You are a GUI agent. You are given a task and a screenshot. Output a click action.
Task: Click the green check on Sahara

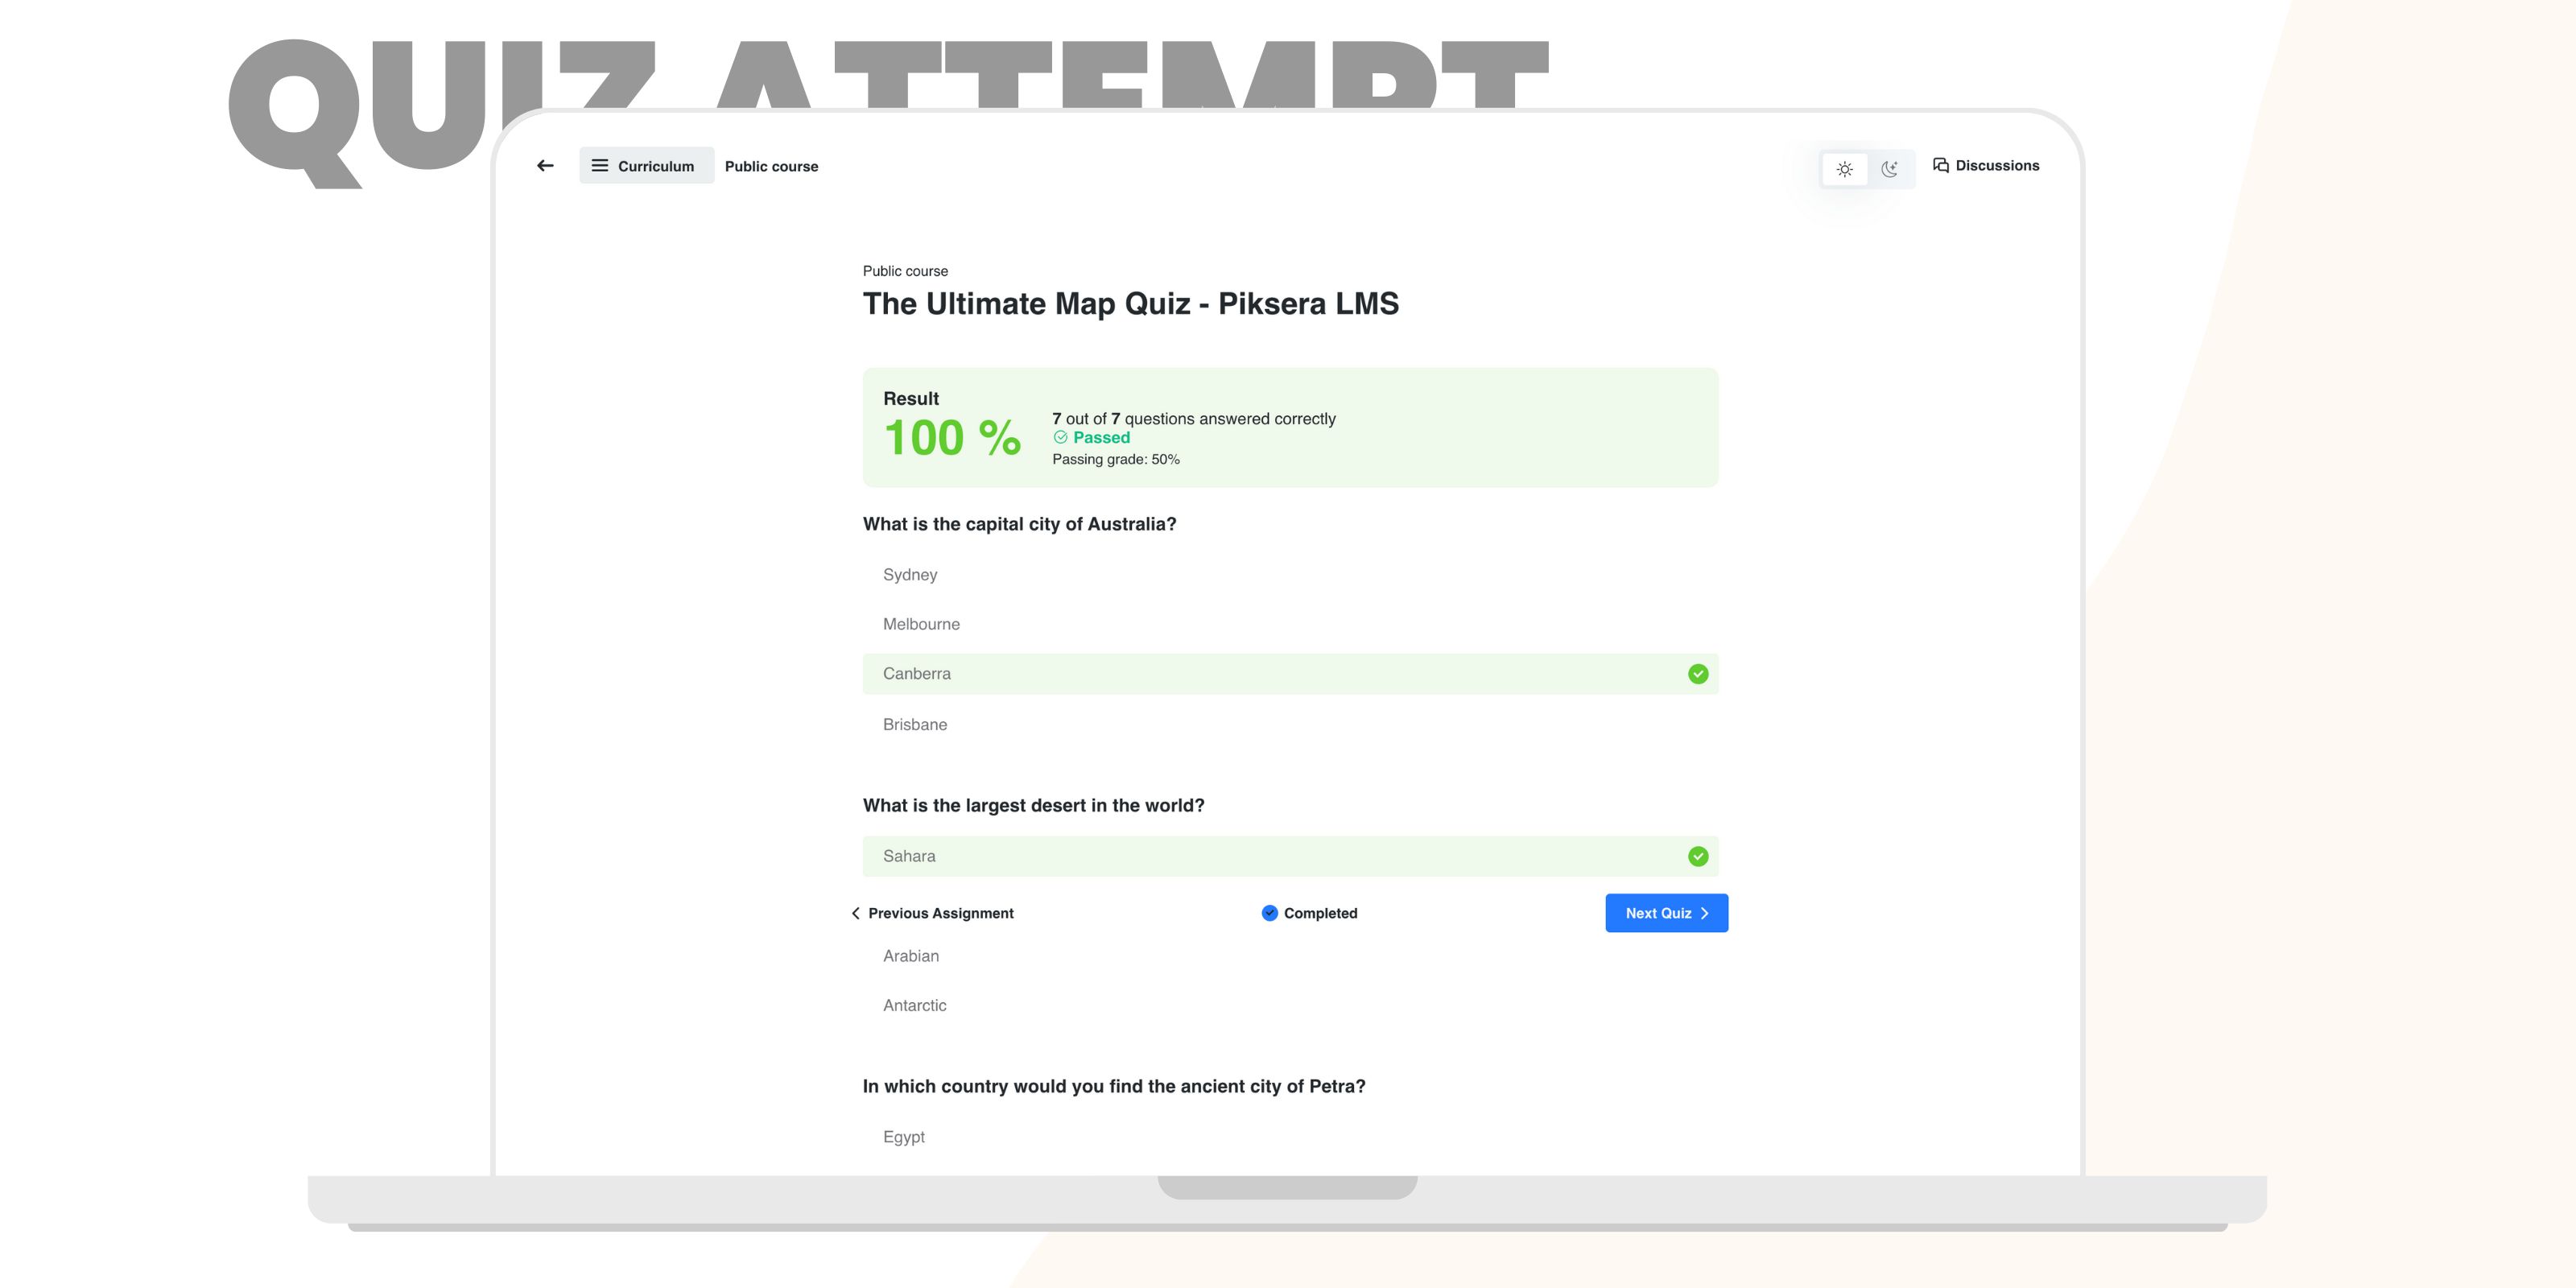(1698, 856)
